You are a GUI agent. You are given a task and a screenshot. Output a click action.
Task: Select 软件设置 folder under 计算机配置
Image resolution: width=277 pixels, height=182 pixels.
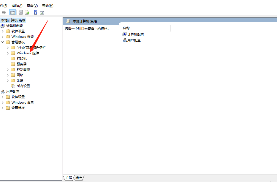[x=18, y=31]
